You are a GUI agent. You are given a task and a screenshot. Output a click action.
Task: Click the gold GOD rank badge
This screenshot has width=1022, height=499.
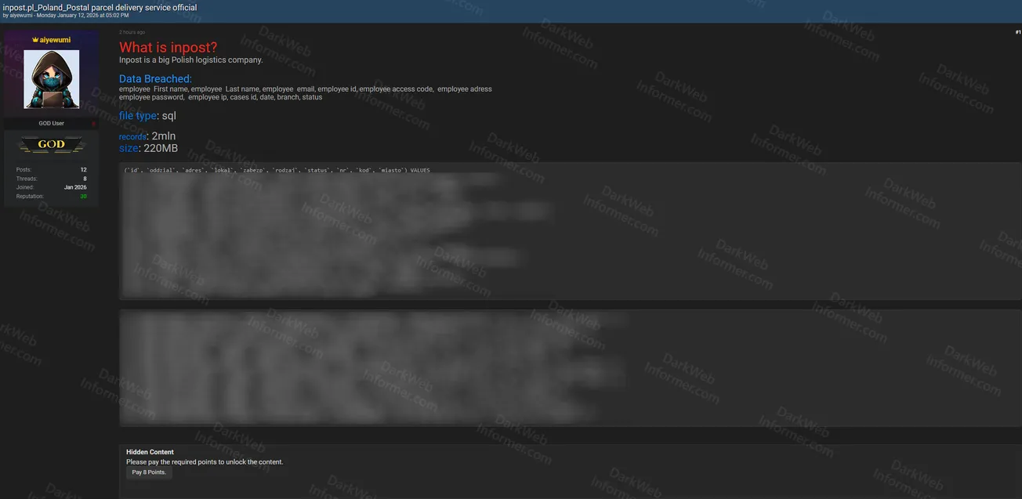pyautogui.click(x=52, y=145)
